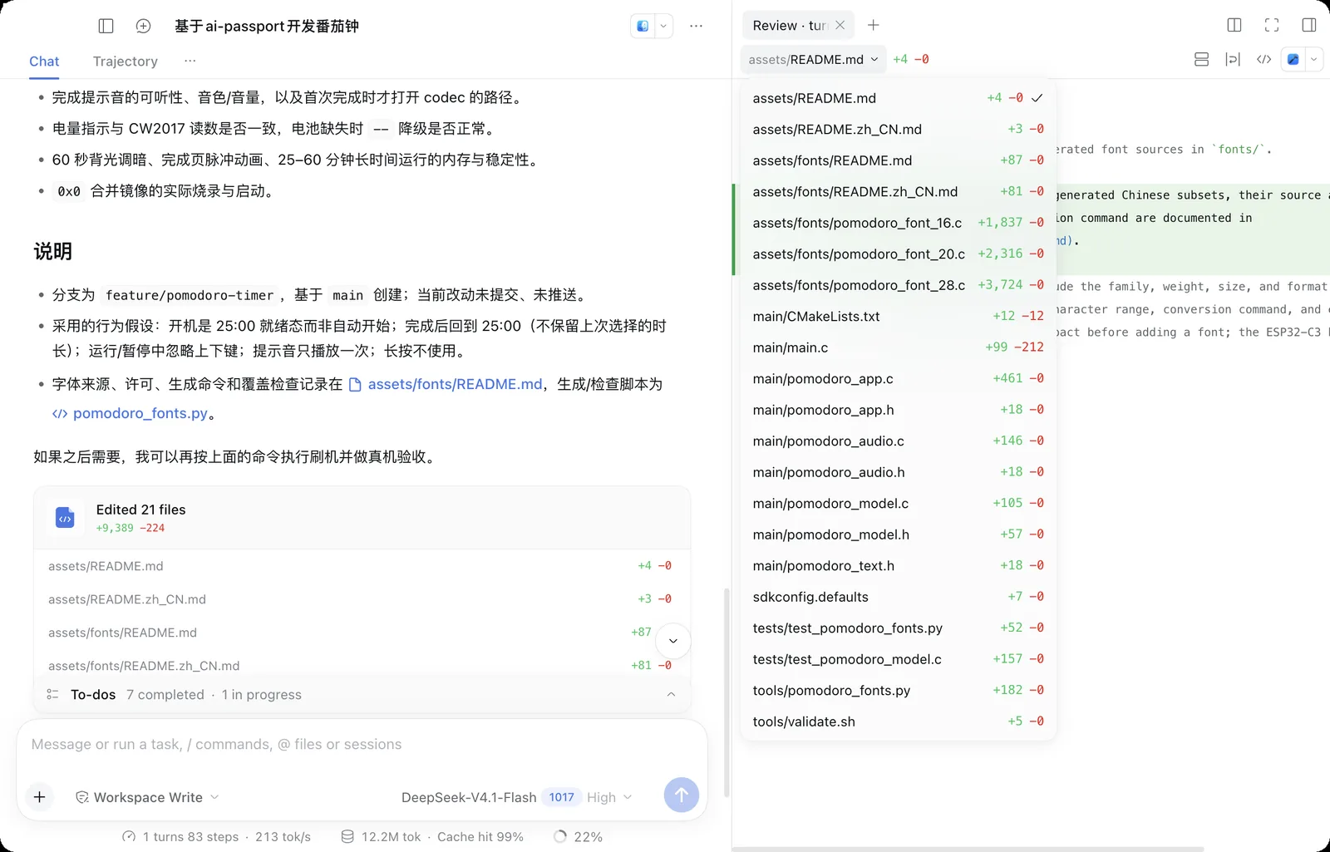Click the blue editor app icon in diff toolbar
This screenshot has height=852, width=1330.
[1293, 59]
